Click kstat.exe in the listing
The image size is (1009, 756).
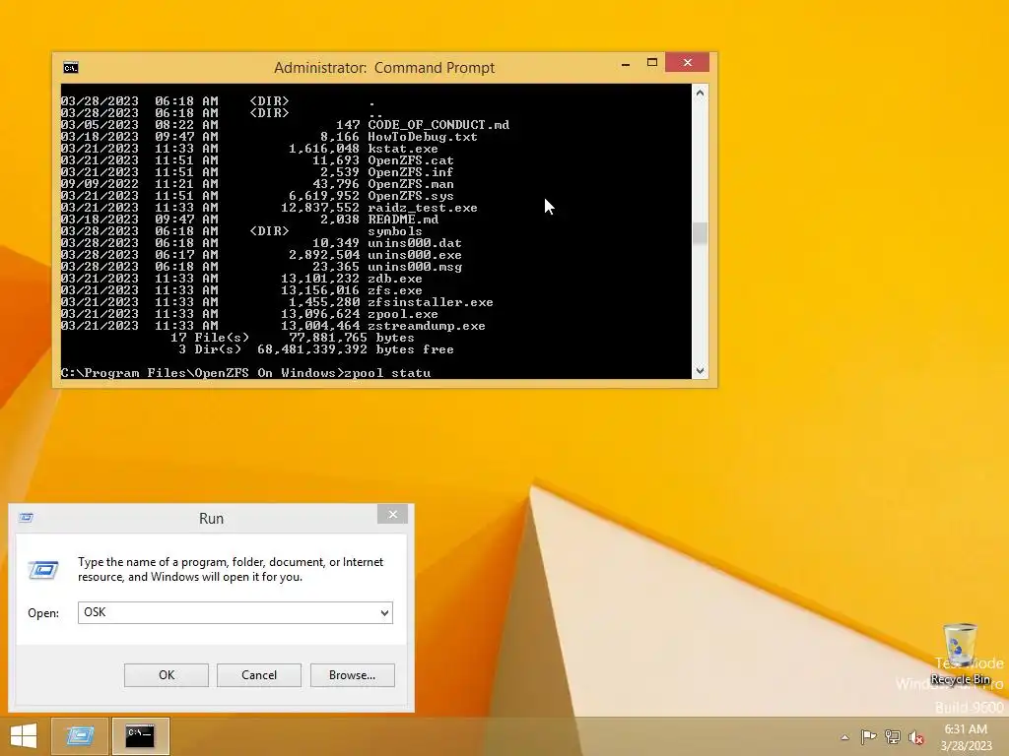coord(403,149)
